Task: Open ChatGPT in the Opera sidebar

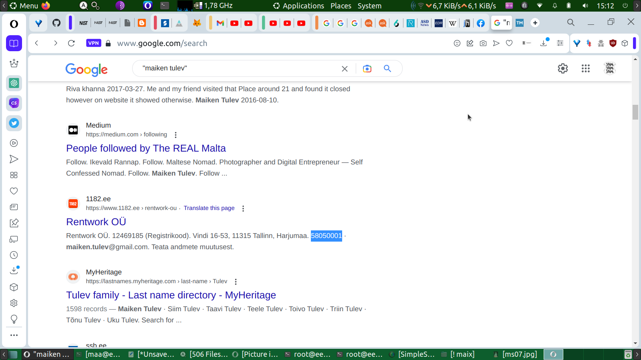Action: tap(14, 83)
